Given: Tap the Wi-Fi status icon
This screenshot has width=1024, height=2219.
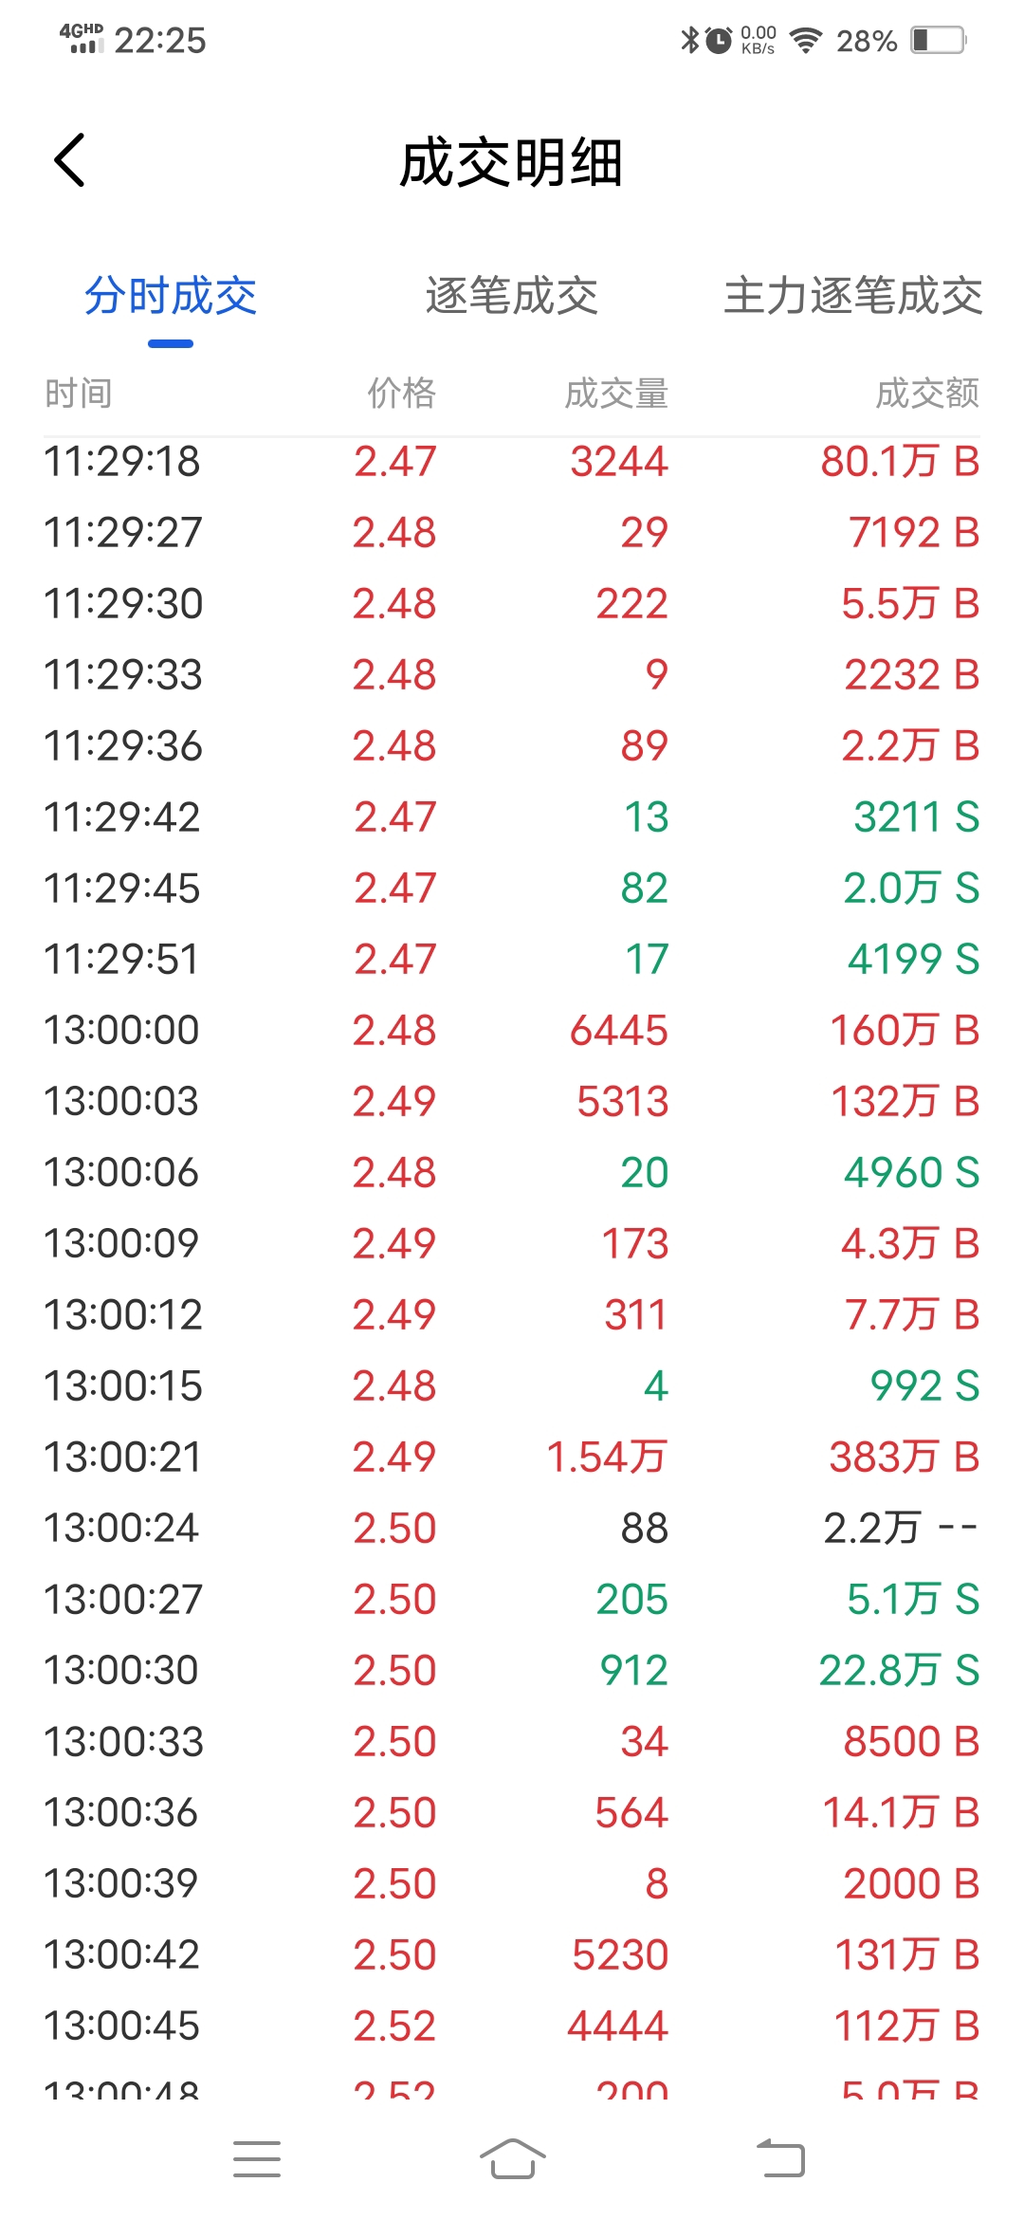Looking at the screenshot, I should pos(806,41).
